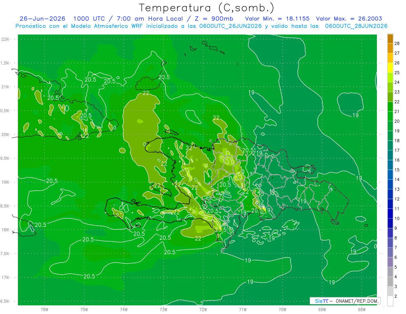
Task: Click the "18N" latitude axis label
Action: tap(5, 230)
